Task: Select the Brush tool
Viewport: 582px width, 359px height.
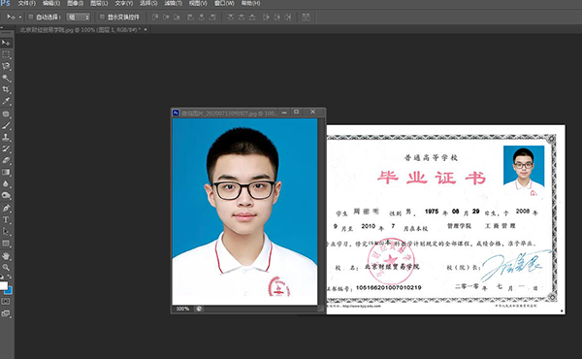Action: [6, 125]
